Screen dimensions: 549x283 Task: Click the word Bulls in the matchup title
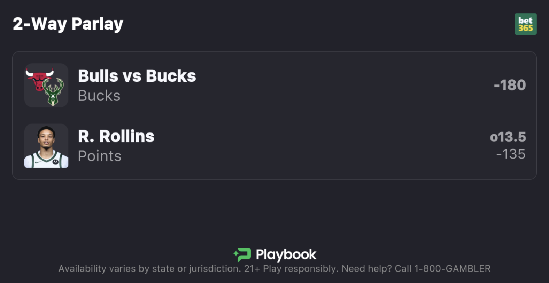[x=98, y=76]
